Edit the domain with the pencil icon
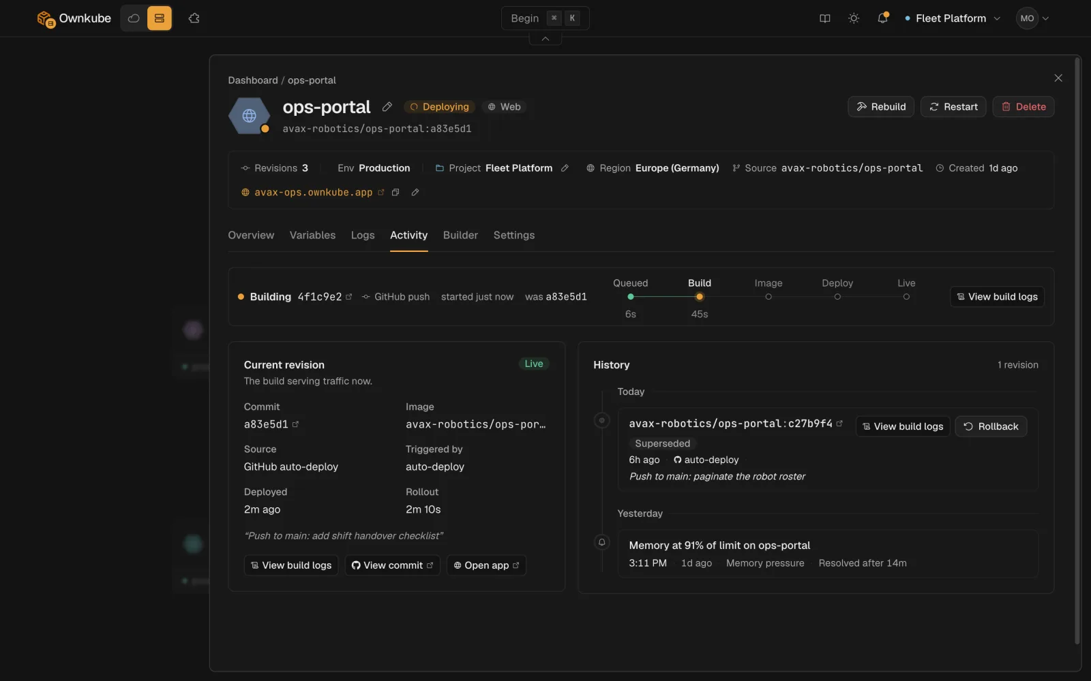 coord(415,193)
